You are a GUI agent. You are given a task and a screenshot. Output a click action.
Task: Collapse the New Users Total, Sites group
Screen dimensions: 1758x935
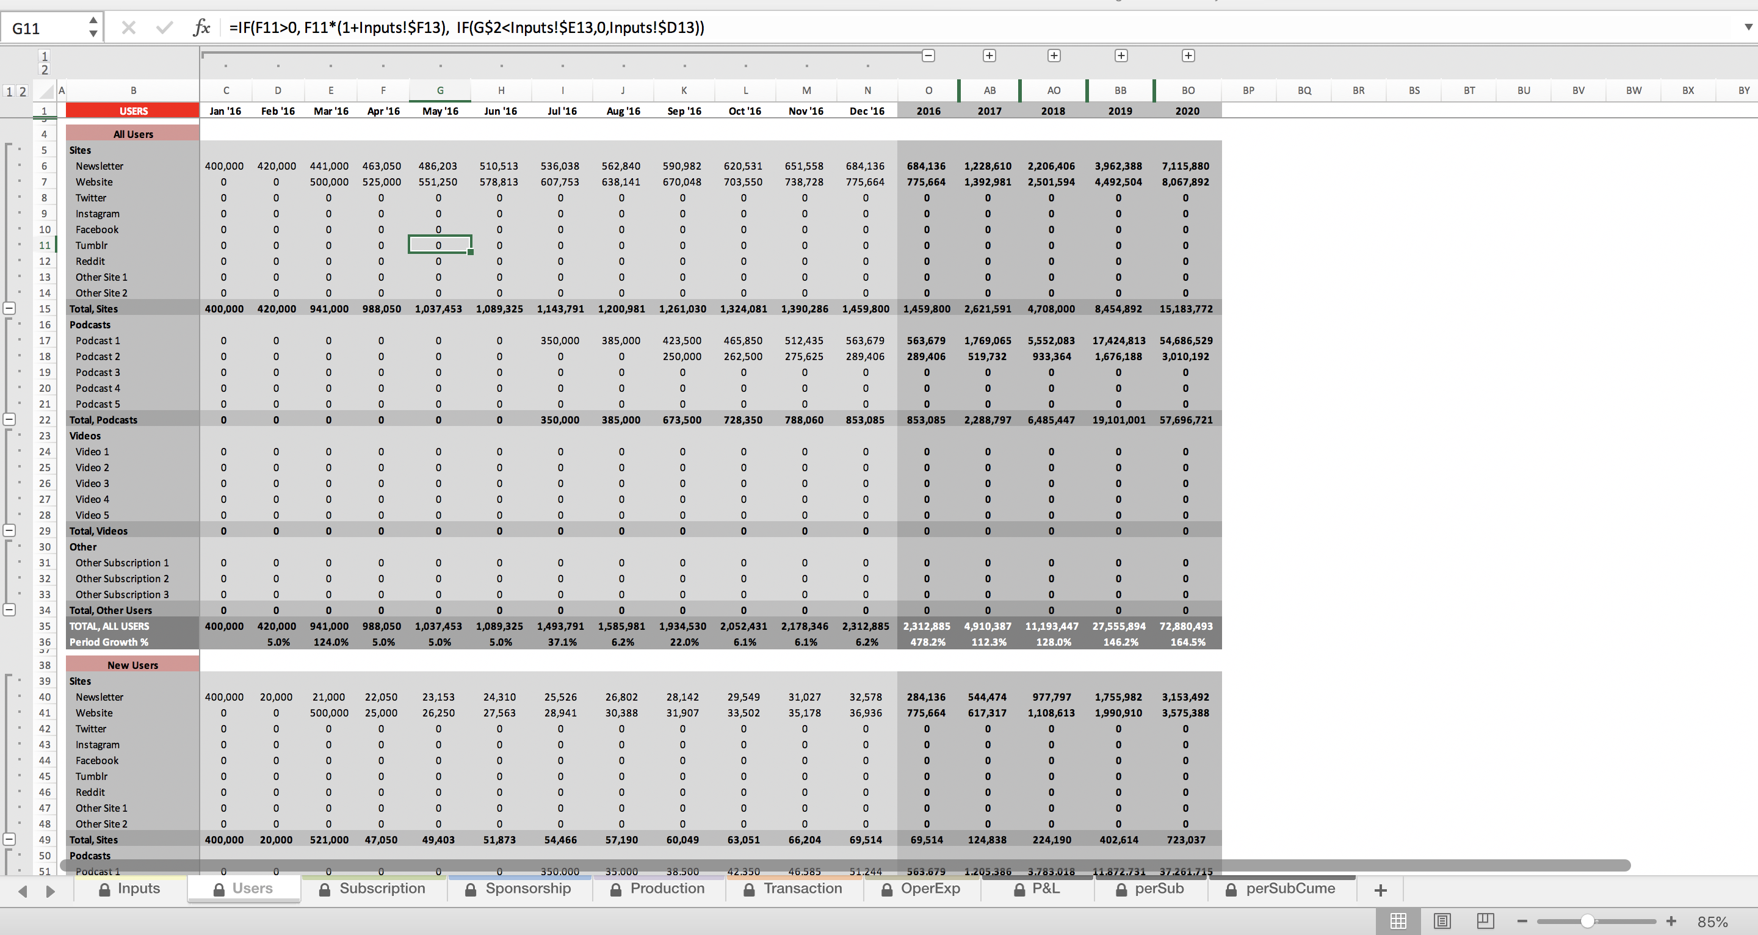click(9, 839)
